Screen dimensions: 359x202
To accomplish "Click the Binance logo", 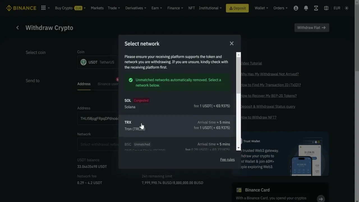I will pyautogui.click(x=21, y=8).
